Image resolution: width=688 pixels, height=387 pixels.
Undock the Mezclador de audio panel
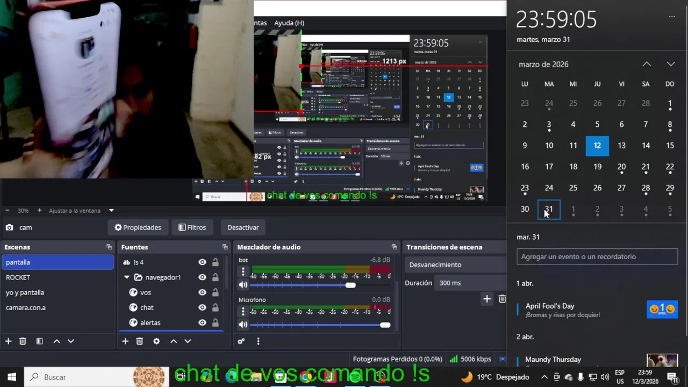394,247
